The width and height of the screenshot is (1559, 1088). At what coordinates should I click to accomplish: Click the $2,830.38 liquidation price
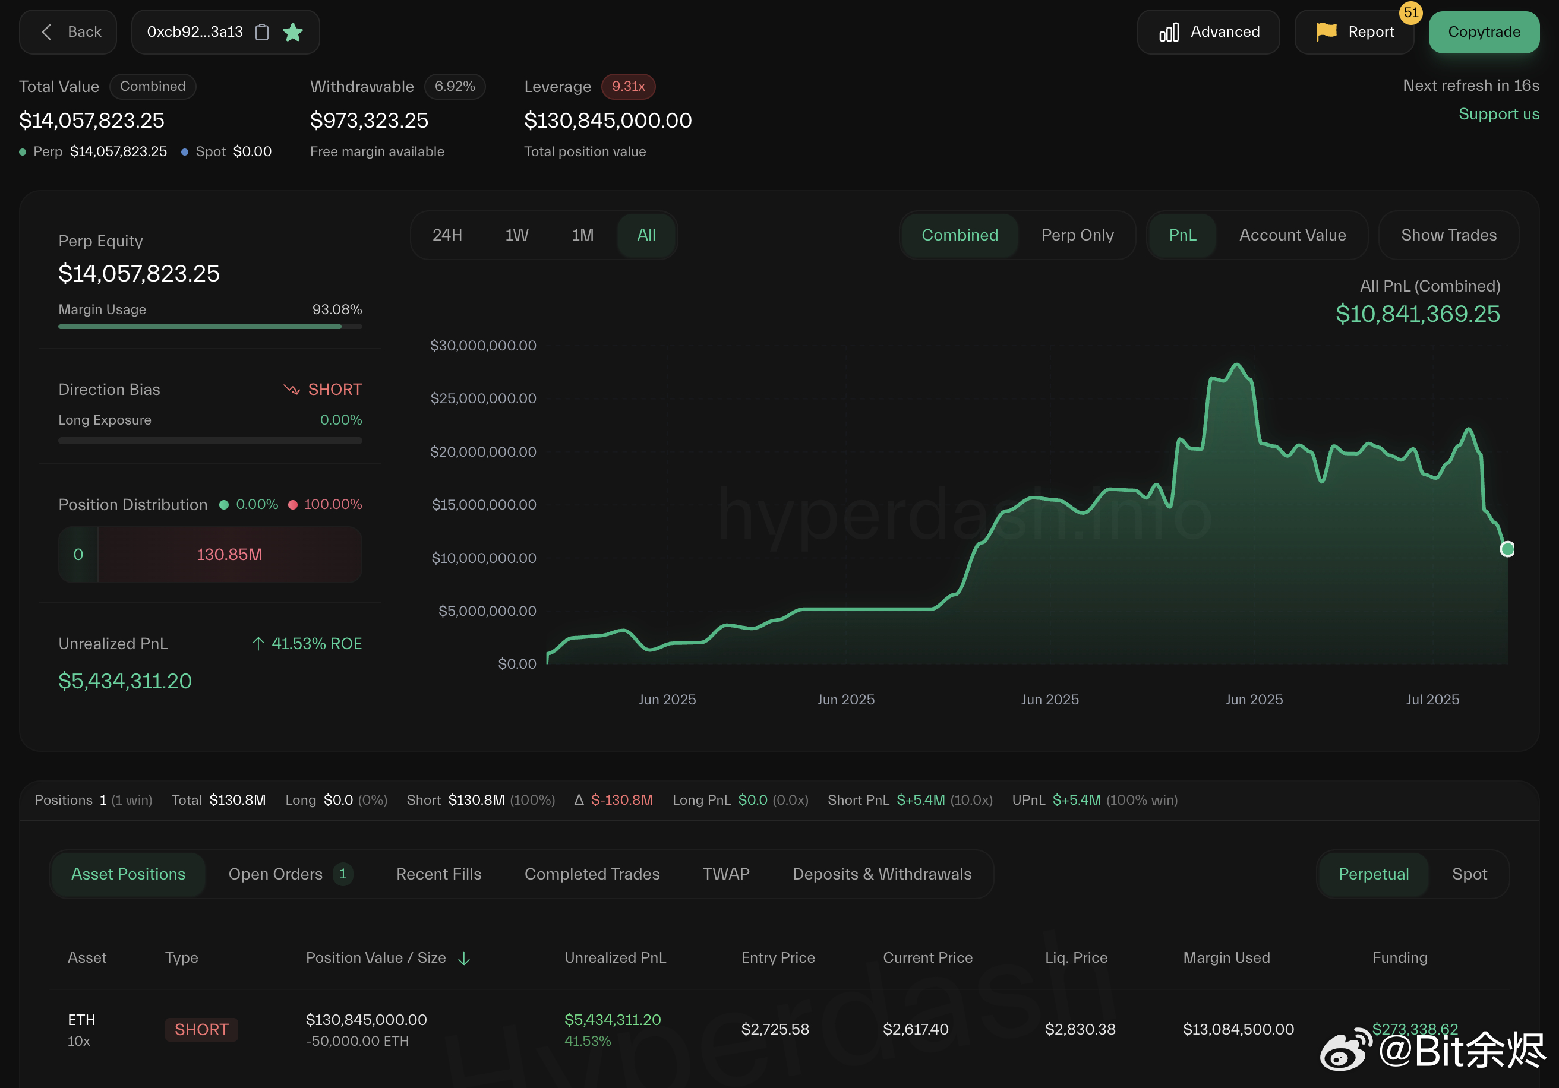tap(1080, 1030)
